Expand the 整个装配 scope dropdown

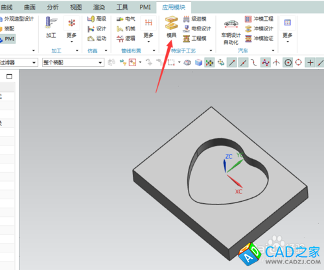pyautogui.click(x=100, y=63)
